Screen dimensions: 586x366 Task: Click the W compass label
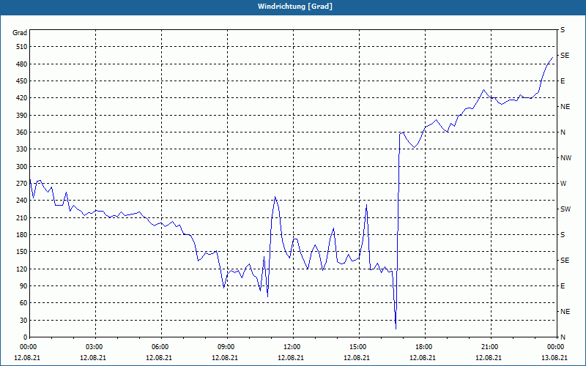coord(563,184)
